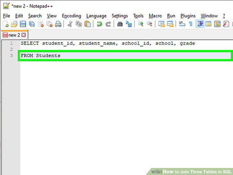Select the new 2 document tab
Viewport: 233px width, 175px height.
(x=14, y=35)
